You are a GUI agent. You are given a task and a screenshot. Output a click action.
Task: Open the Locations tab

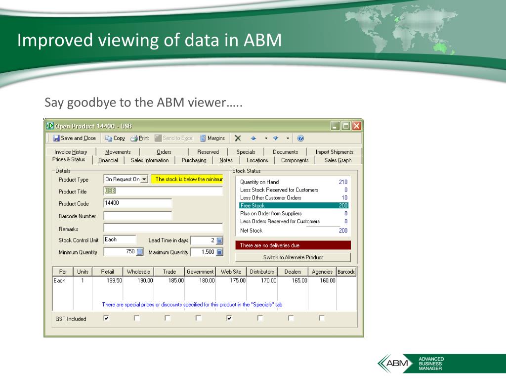point(257,160)
